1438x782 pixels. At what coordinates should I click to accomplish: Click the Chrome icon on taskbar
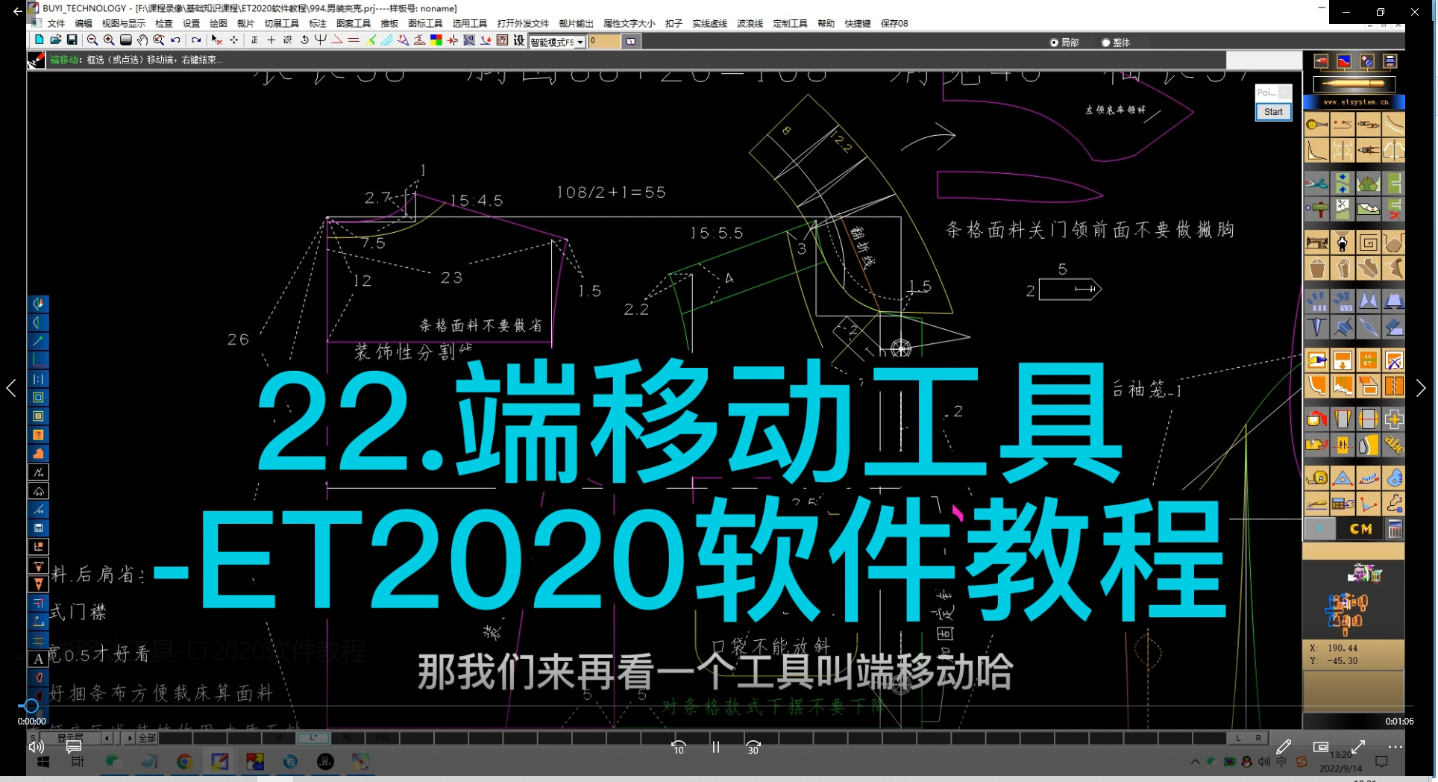[x=184, y=762]
